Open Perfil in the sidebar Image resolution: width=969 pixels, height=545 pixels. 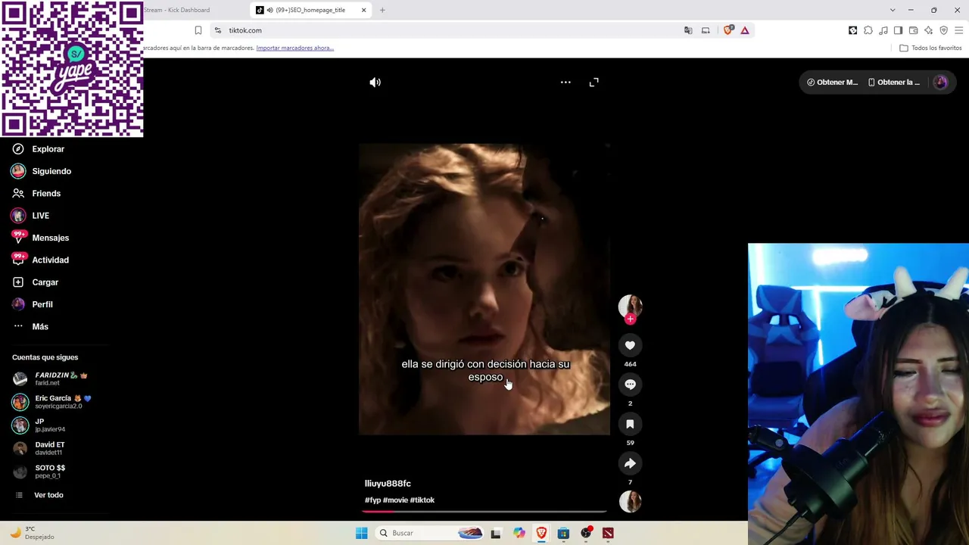point(42,304)
